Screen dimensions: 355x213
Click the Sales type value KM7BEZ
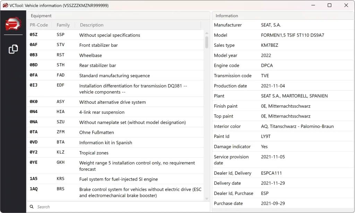click(x=269, y=45)
